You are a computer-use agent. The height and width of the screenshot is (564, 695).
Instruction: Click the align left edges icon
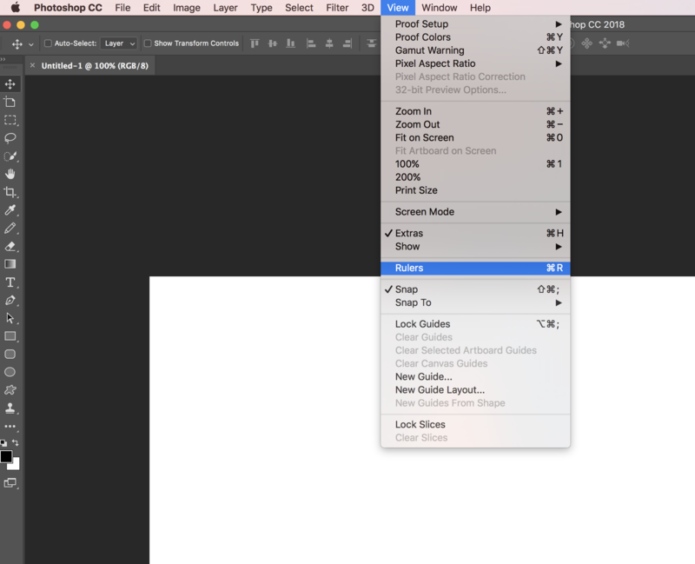[x=311, y=43]
